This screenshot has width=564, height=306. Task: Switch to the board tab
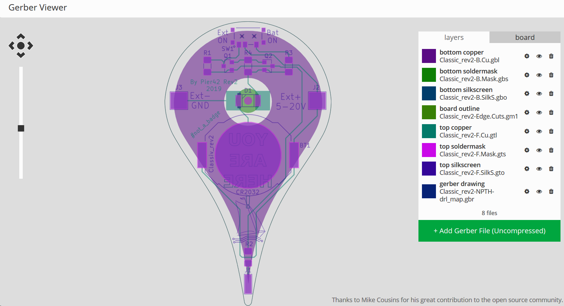coord(525,37)
